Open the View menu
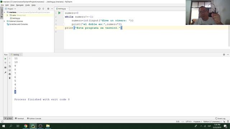 [12, 5]
